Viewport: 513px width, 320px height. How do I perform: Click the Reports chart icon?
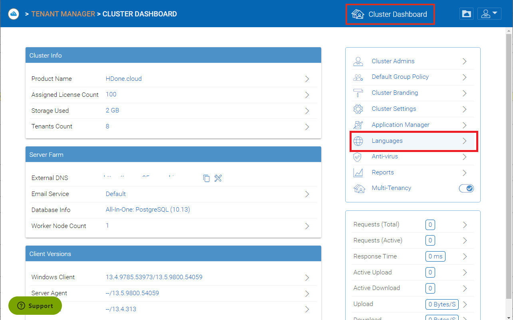358,172
